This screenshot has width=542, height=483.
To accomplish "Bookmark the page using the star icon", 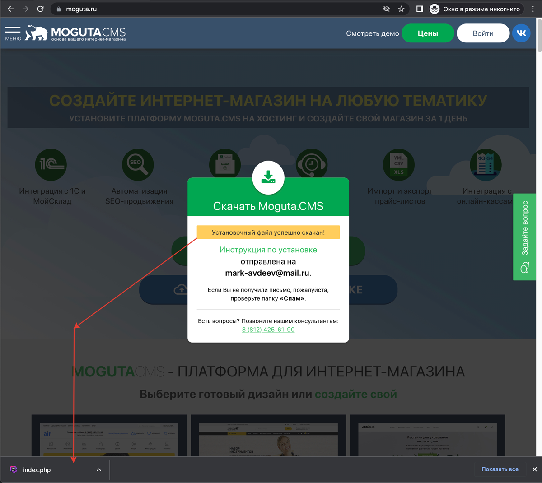I will [x=401, y=8].
